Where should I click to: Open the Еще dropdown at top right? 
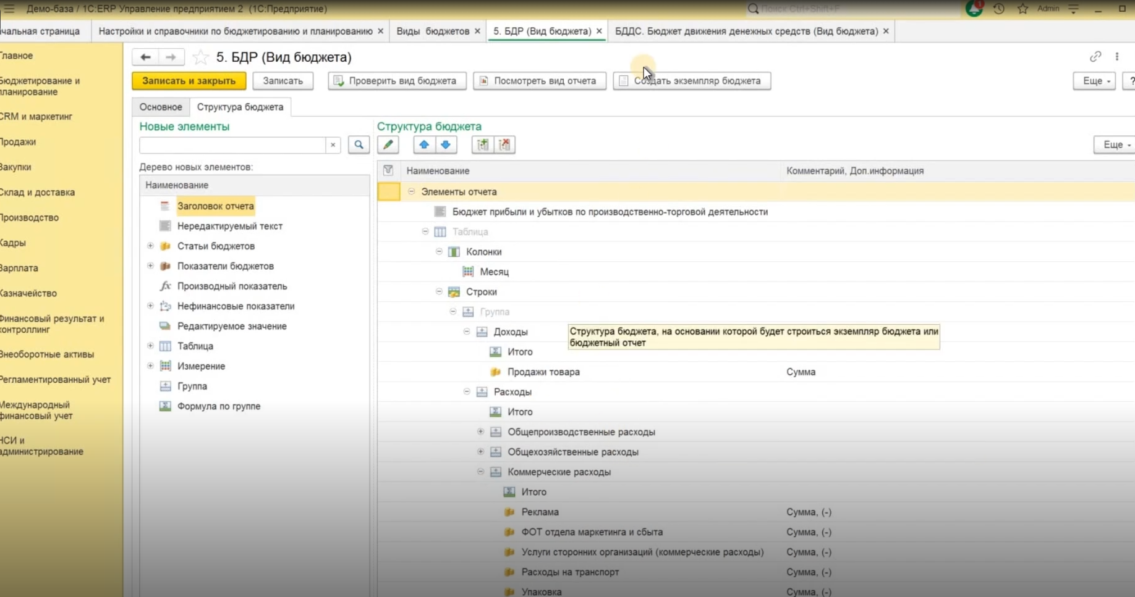1094,81
